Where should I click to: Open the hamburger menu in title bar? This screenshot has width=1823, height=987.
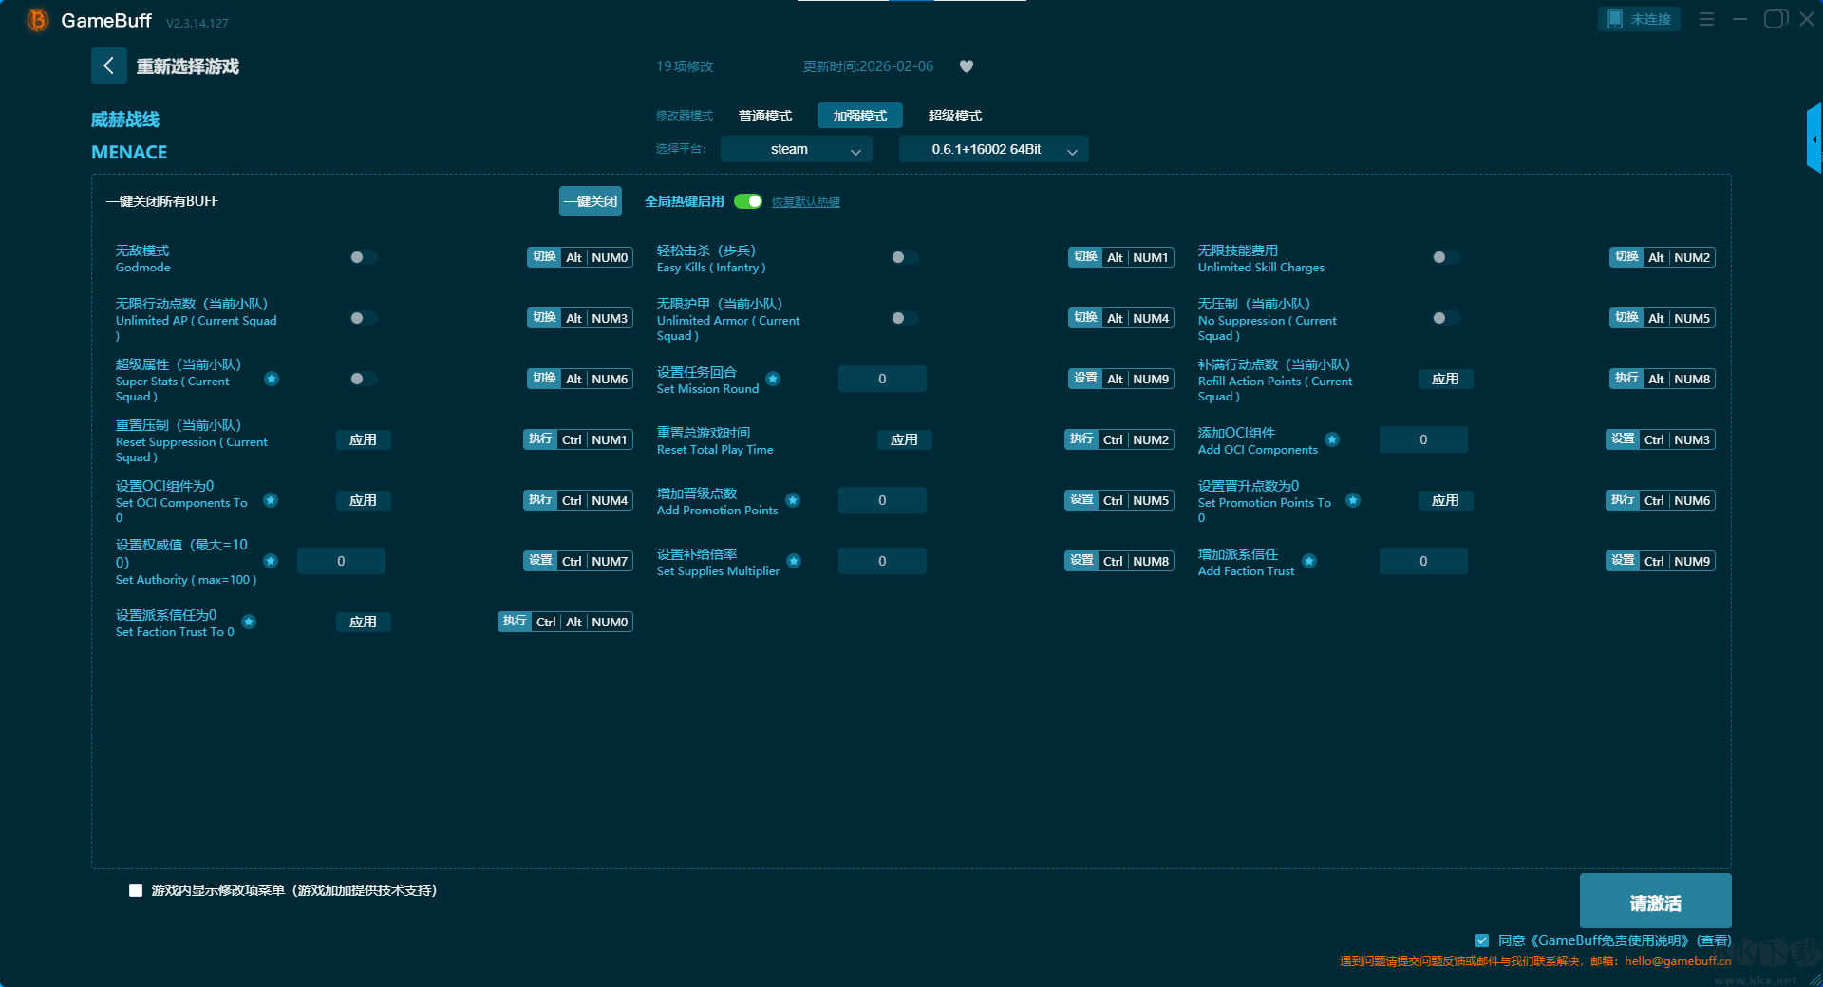(x=1706, y=19)
